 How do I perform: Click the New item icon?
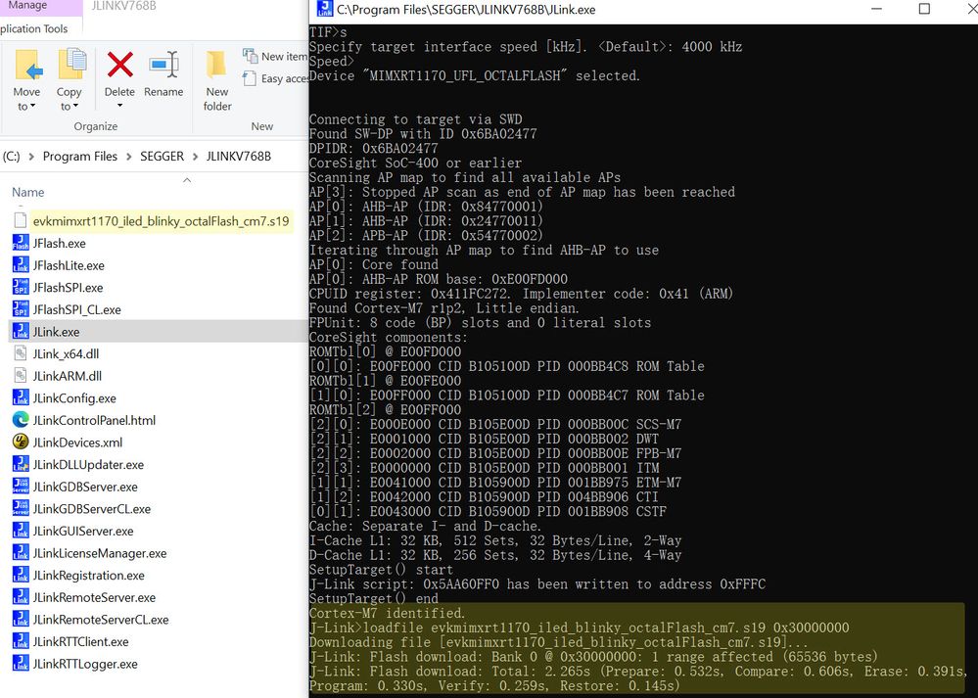point(251,56)
